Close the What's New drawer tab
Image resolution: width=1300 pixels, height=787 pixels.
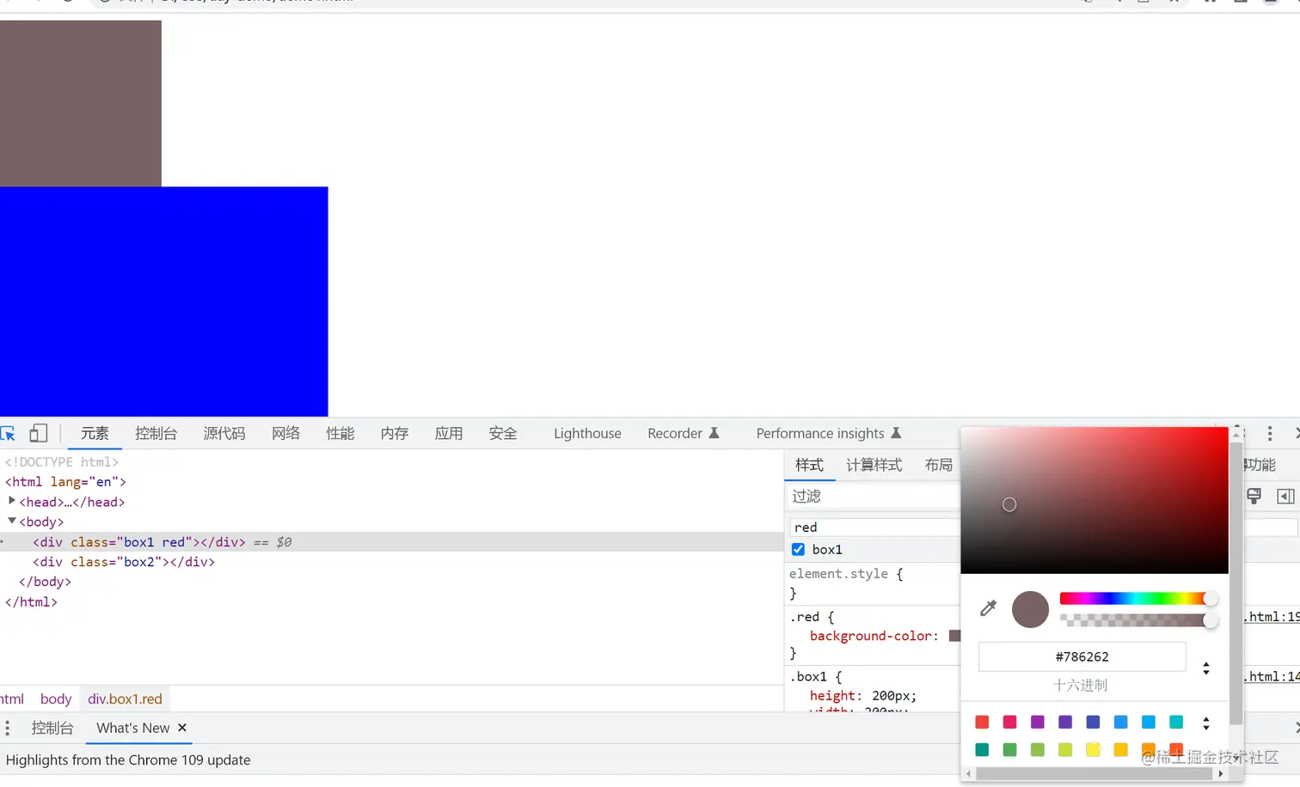point(182,728)
